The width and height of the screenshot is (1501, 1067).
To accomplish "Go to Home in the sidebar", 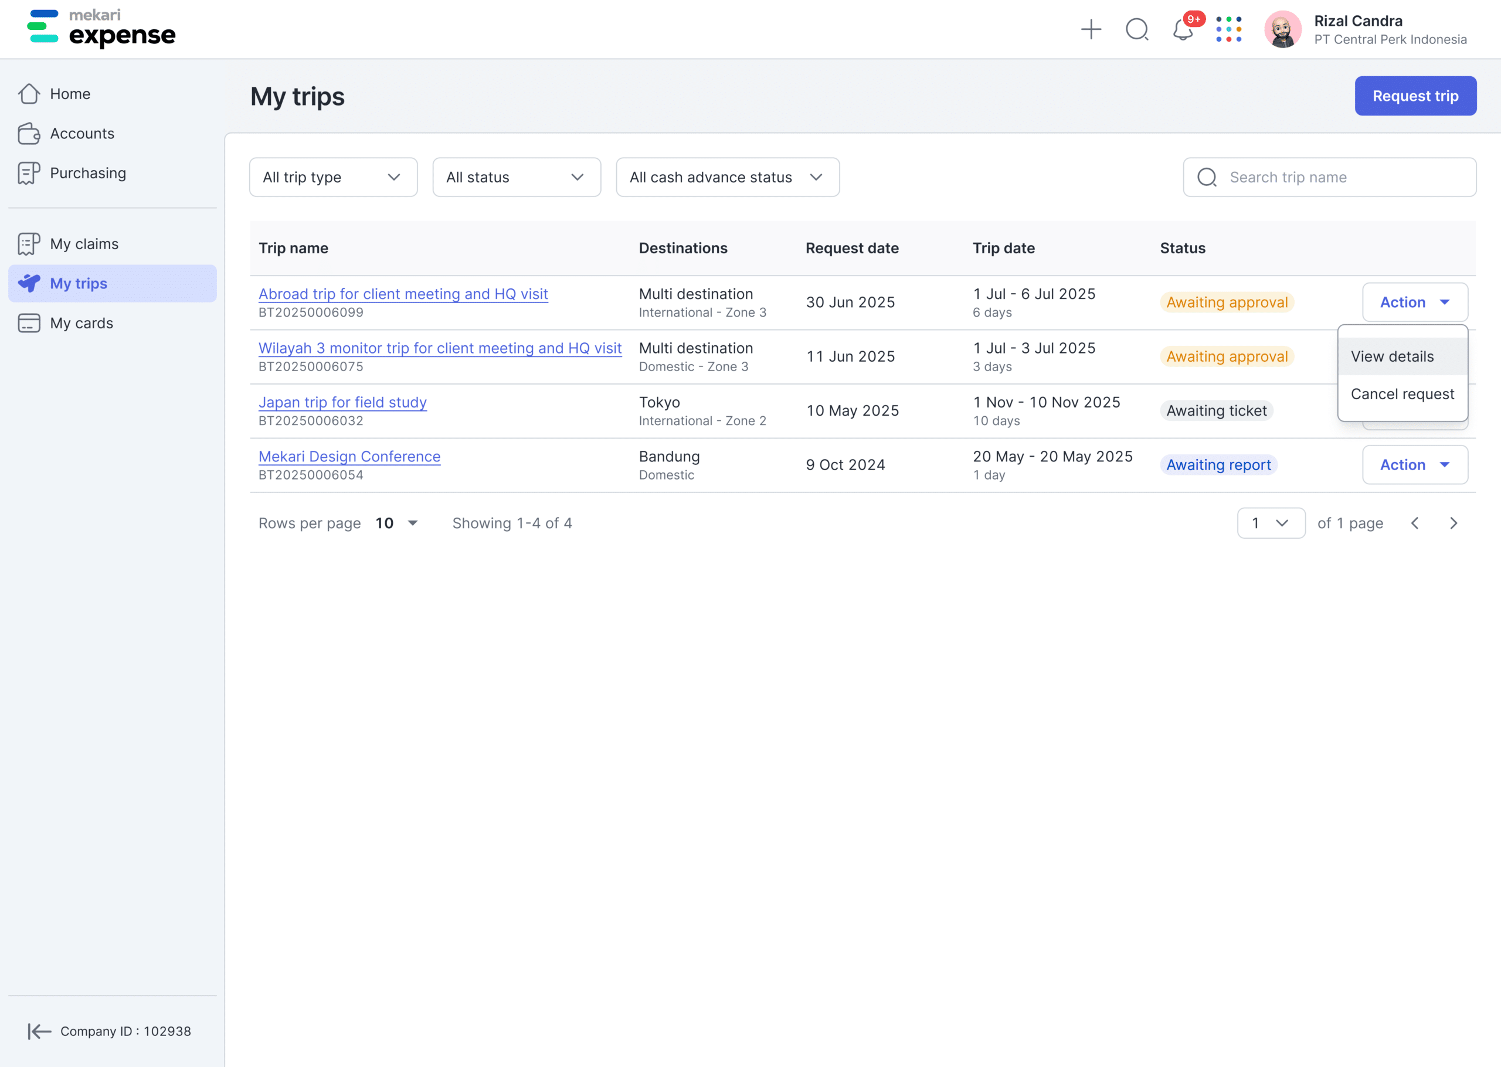I will click(70, 94).
